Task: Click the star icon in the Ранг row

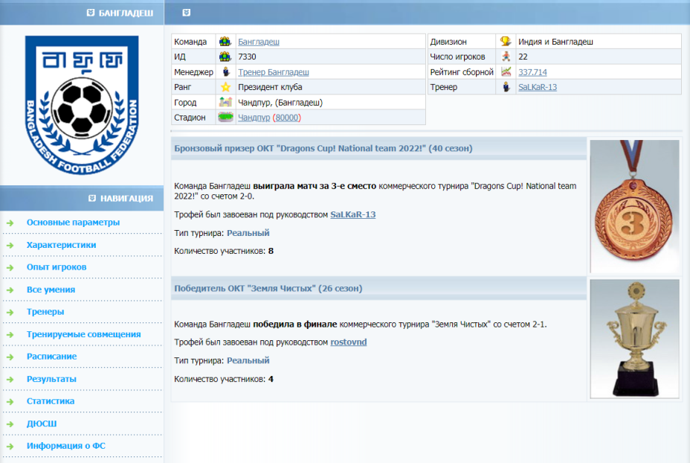Action: pos(225,87)
